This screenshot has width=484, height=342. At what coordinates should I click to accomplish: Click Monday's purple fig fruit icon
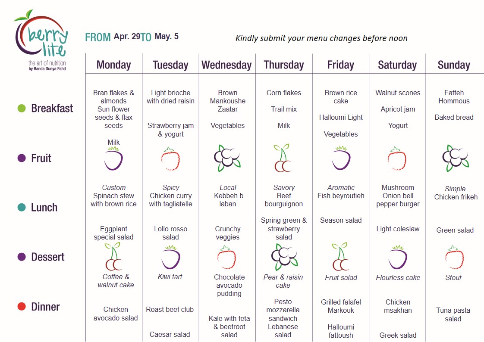click(113, 159)
